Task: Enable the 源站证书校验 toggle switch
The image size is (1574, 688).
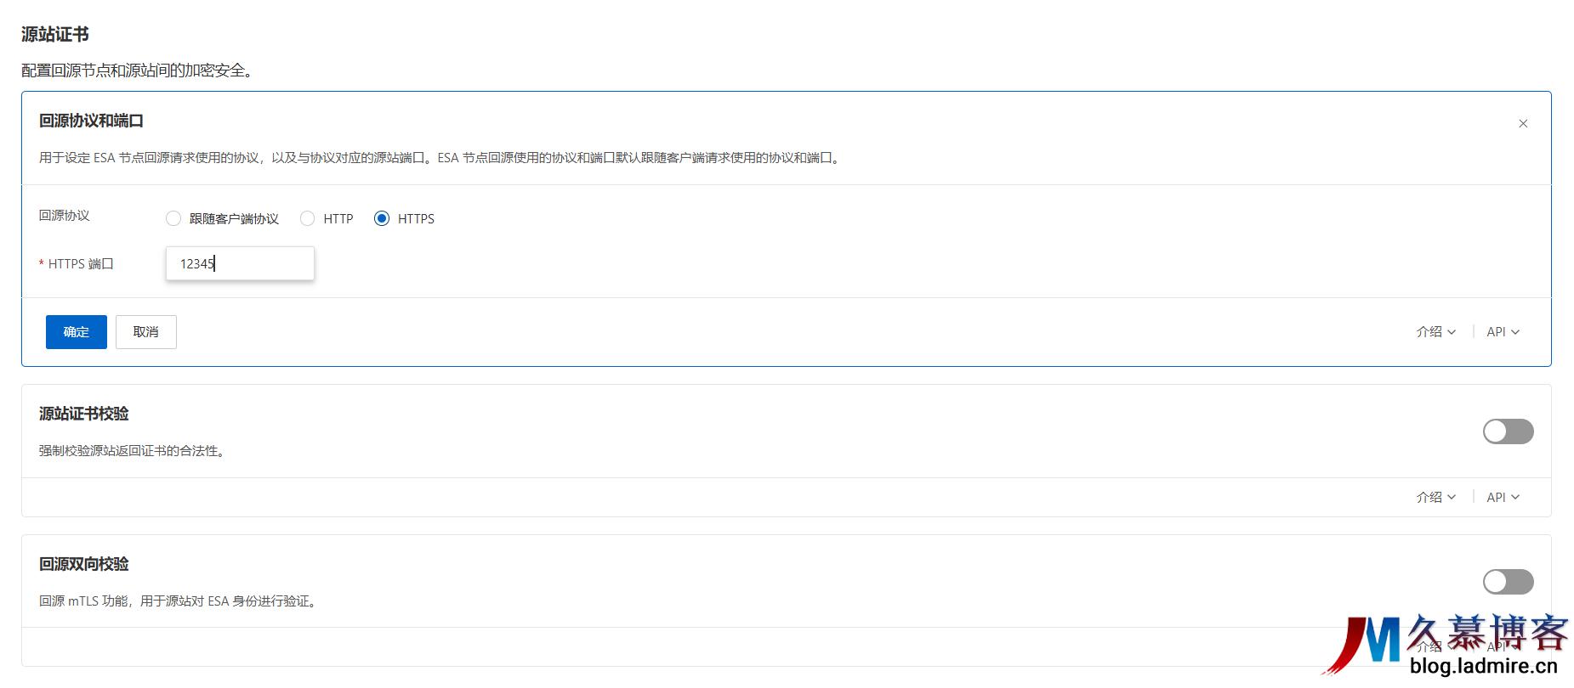Action: [x=1508, y=431]
